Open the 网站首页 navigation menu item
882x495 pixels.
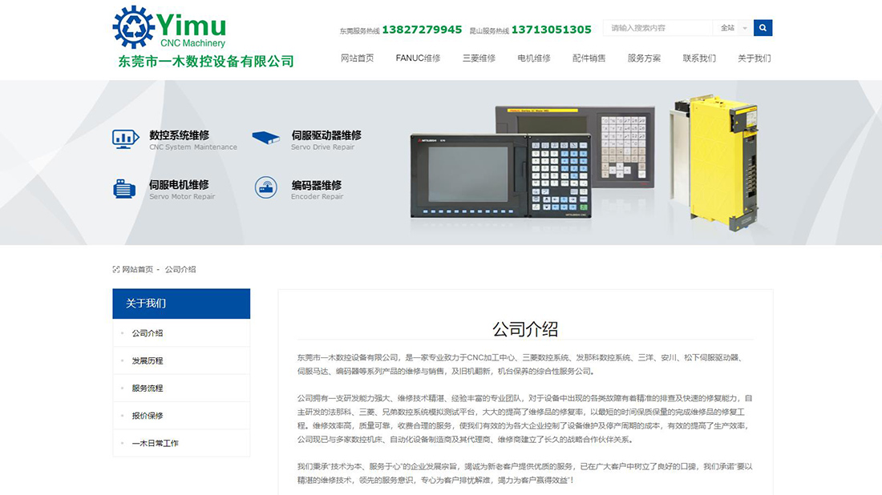point(357,58)
